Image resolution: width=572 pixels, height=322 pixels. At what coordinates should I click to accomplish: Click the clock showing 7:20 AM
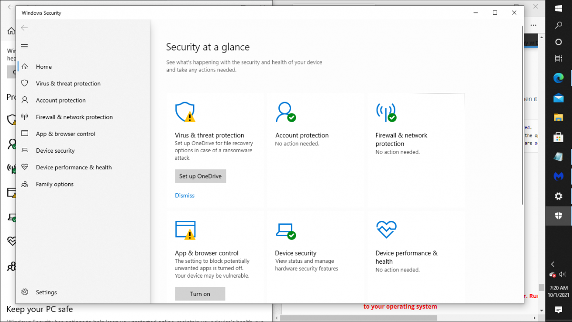559,288
